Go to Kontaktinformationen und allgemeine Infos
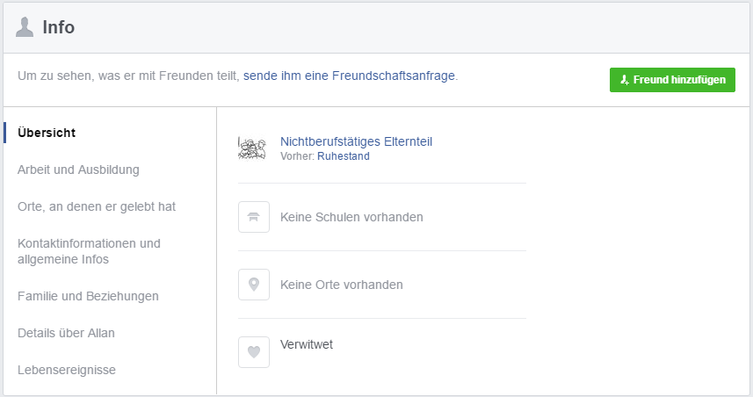 pos(89,251)
